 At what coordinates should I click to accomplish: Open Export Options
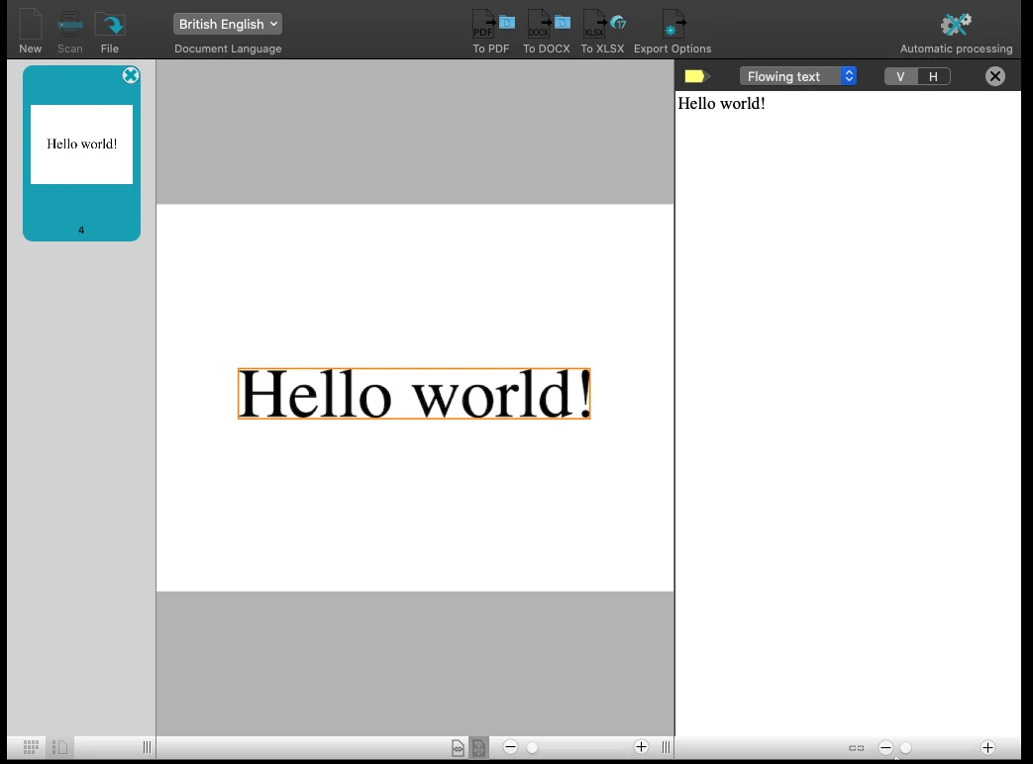(x=673, y=25)
